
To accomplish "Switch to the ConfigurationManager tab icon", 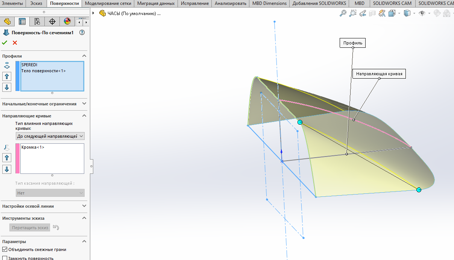I will [37, 21].
